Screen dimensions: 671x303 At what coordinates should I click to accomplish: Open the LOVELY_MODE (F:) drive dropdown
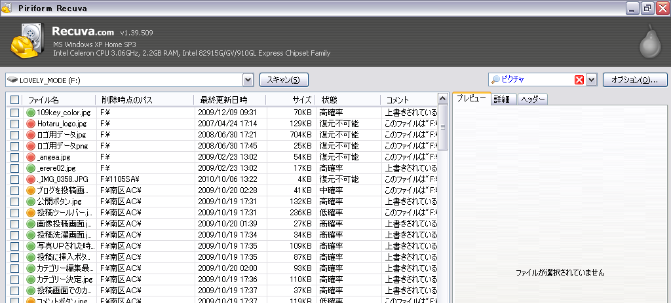click(x=248, y=79)
